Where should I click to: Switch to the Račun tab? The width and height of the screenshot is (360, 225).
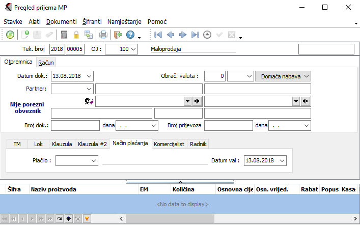tap(45, 62)
